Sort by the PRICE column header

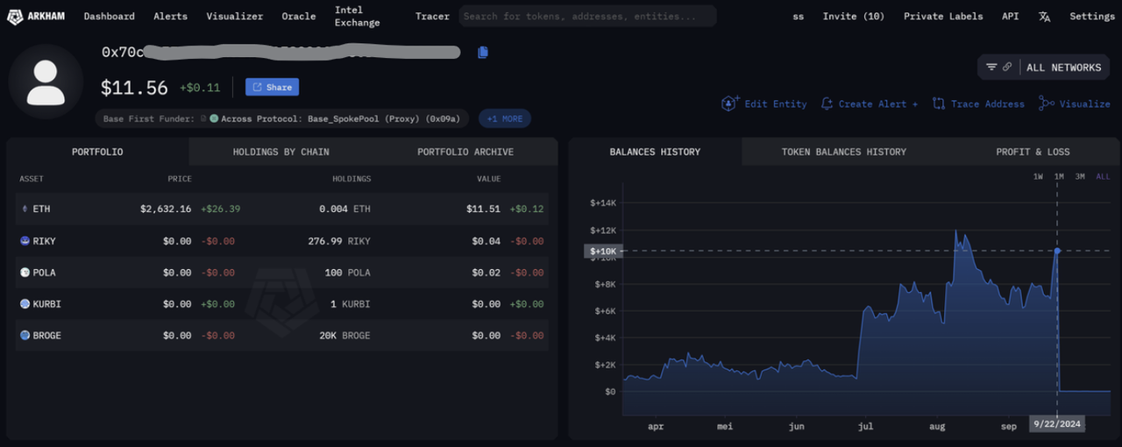180,179
